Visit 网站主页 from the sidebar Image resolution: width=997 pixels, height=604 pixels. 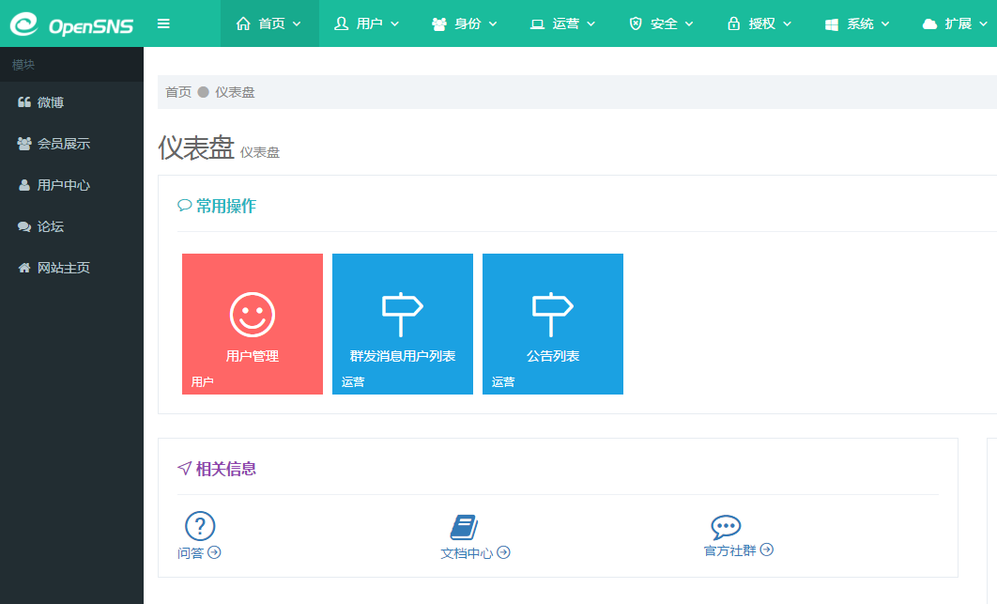coord(63,268)
